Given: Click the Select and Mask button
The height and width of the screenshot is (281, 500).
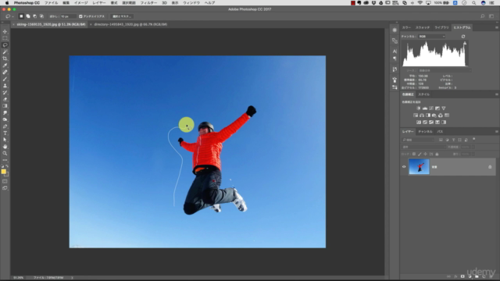Looking at the screenshot, I should tap(122, 16).
